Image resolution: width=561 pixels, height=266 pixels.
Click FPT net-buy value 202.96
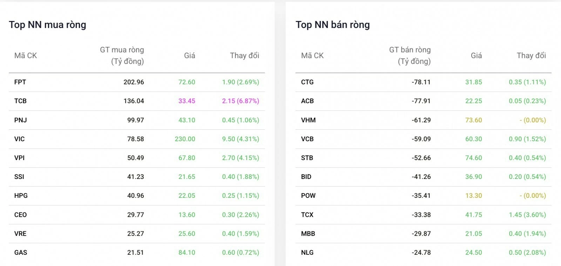click(x=134, y=82)
